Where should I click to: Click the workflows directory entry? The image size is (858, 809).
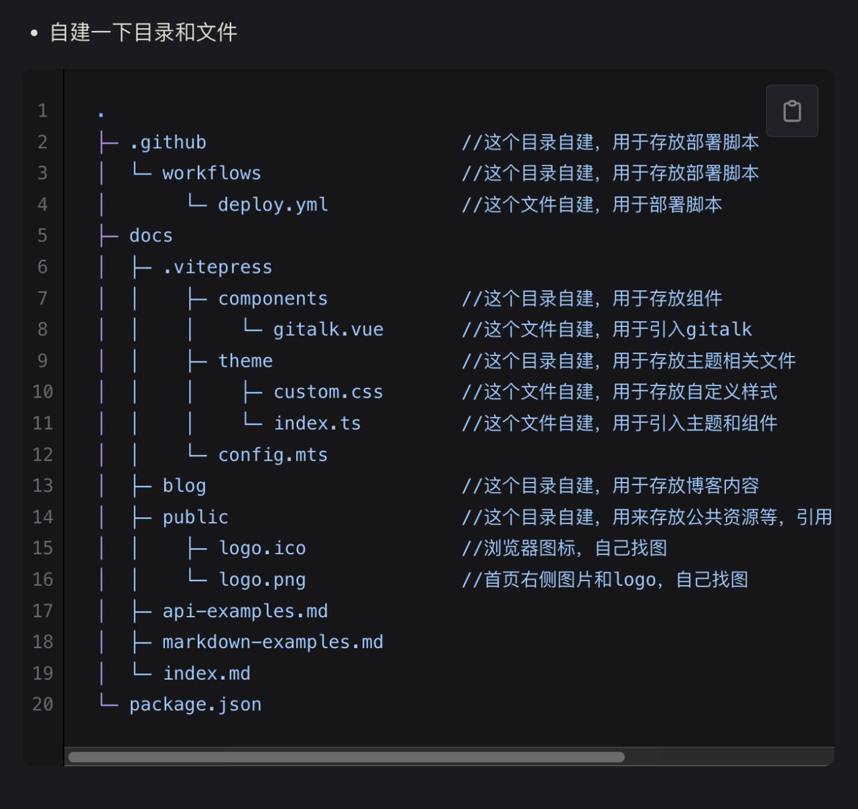[x=211, y=174]
